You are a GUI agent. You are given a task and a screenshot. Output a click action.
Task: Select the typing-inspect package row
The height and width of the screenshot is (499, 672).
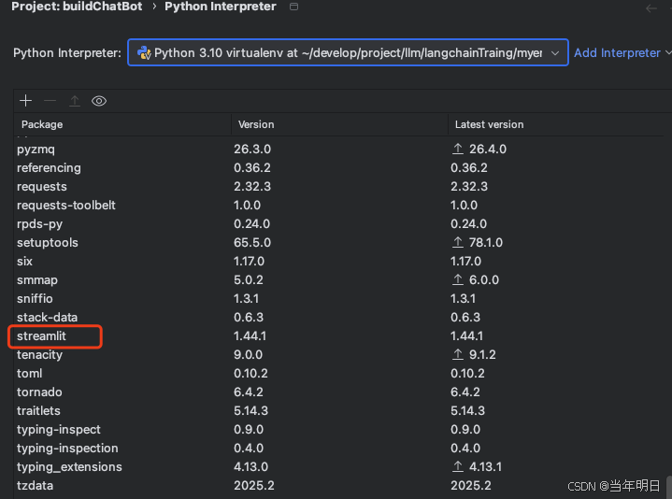pyautogui.click(x=340, y=430)
